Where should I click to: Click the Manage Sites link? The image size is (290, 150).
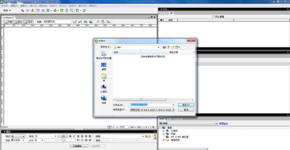pyautogui.click(x=223, y=123)
